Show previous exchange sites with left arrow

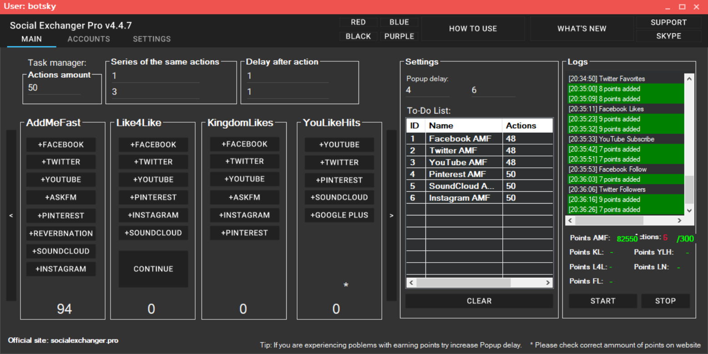pos(11,215)
